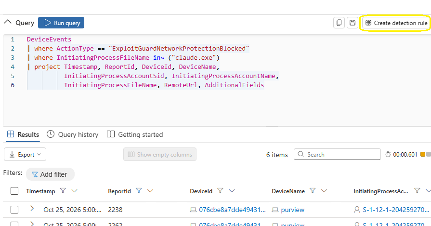This screenshot has width=431, height=226.
Task: Click the query editor horizontal scrollbar
Action: tap(272, 126)
